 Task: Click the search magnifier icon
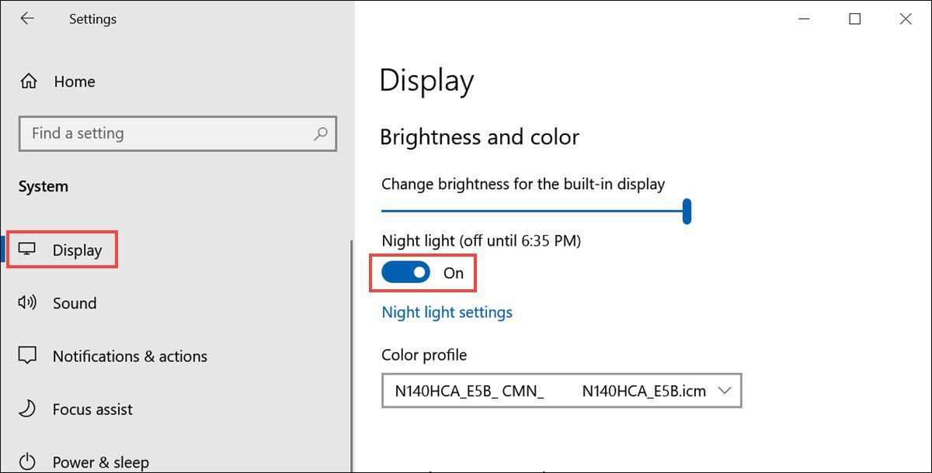tap(319, 133)
